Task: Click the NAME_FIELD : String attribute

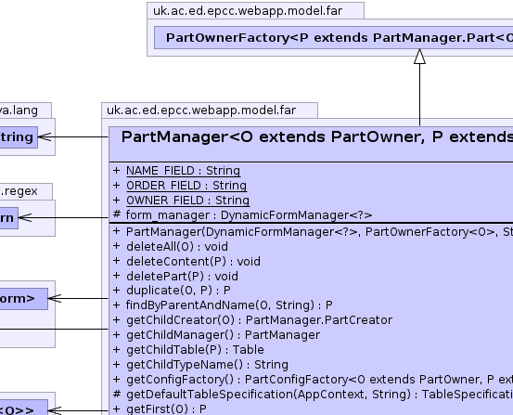Action: pyautogui.click(x=183, y=171)
